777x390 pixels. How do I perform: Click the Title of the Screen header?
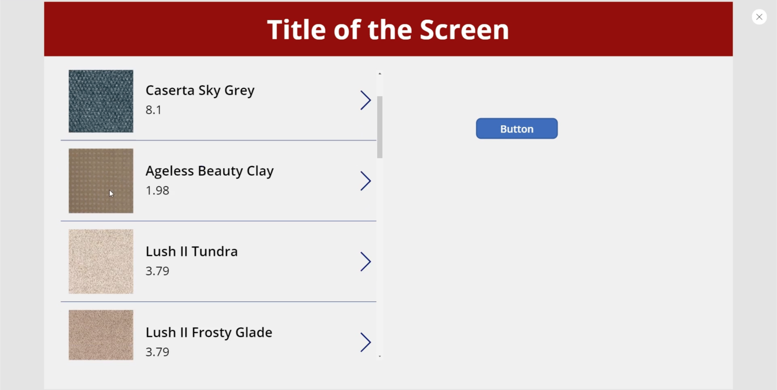[x=388, y=30]
